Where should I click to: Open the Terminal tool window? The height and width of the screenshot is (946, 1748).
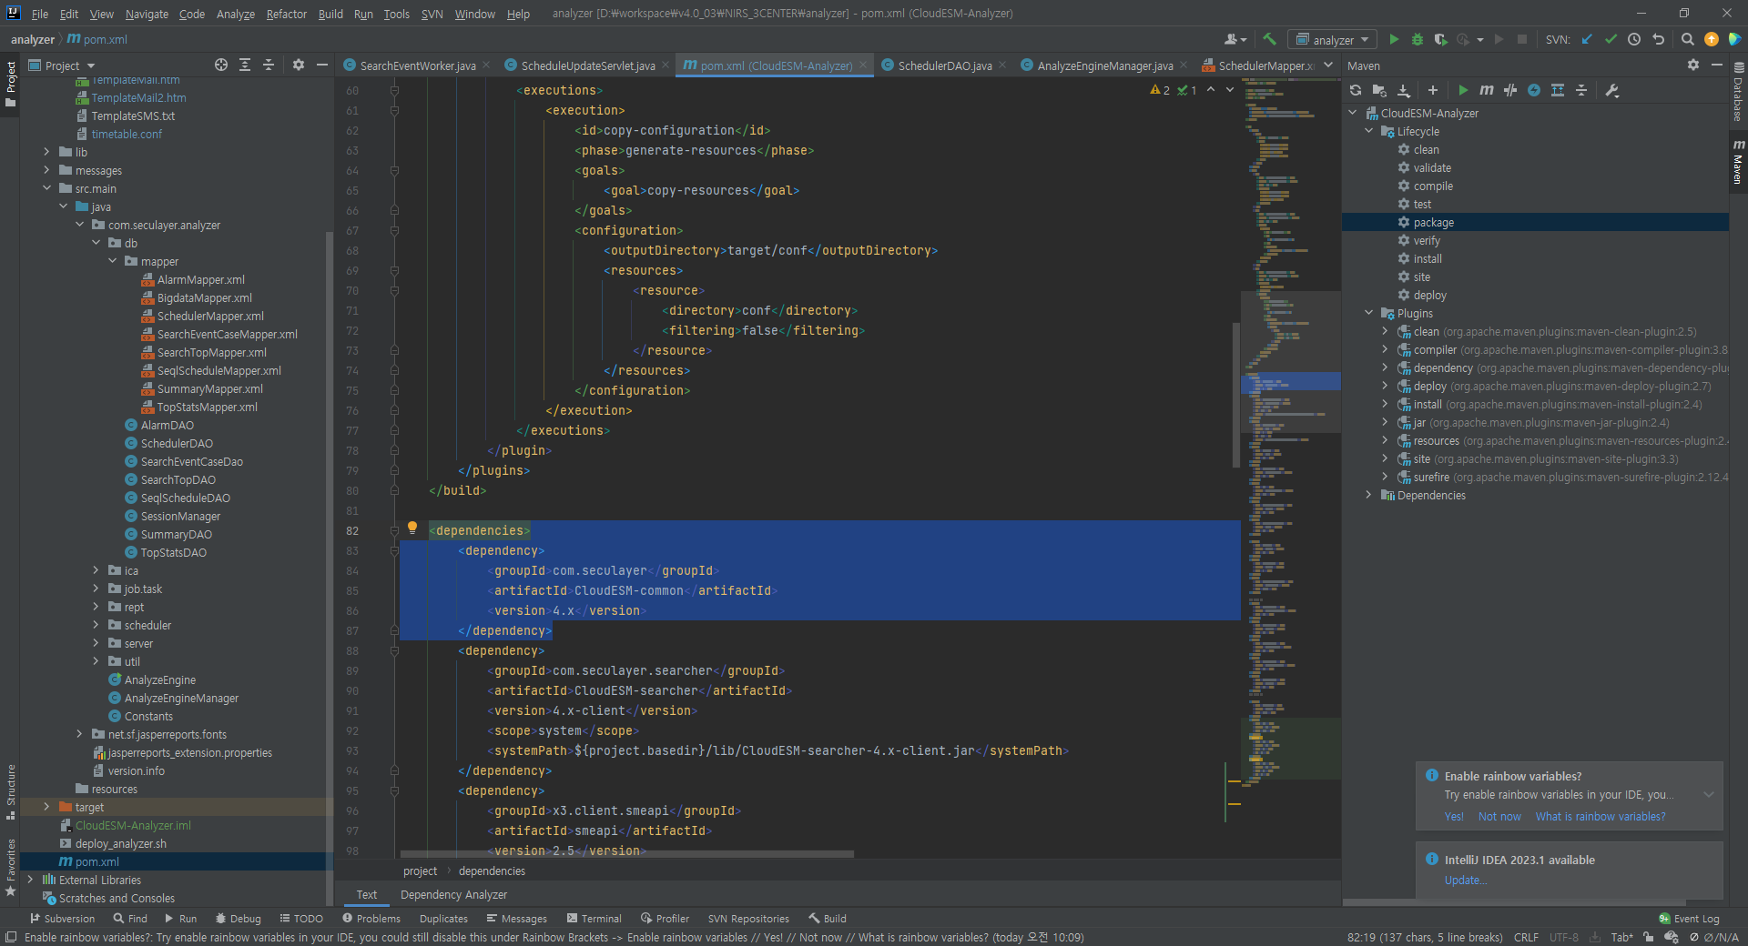coord(594,919)
